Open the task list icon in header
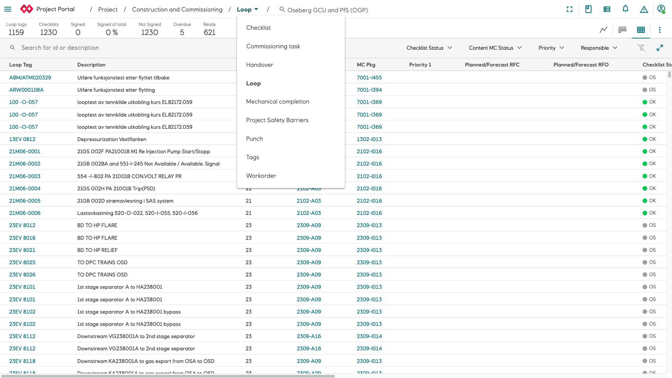The width and height of the screenshot is (672, 378). tap(607, 9)
